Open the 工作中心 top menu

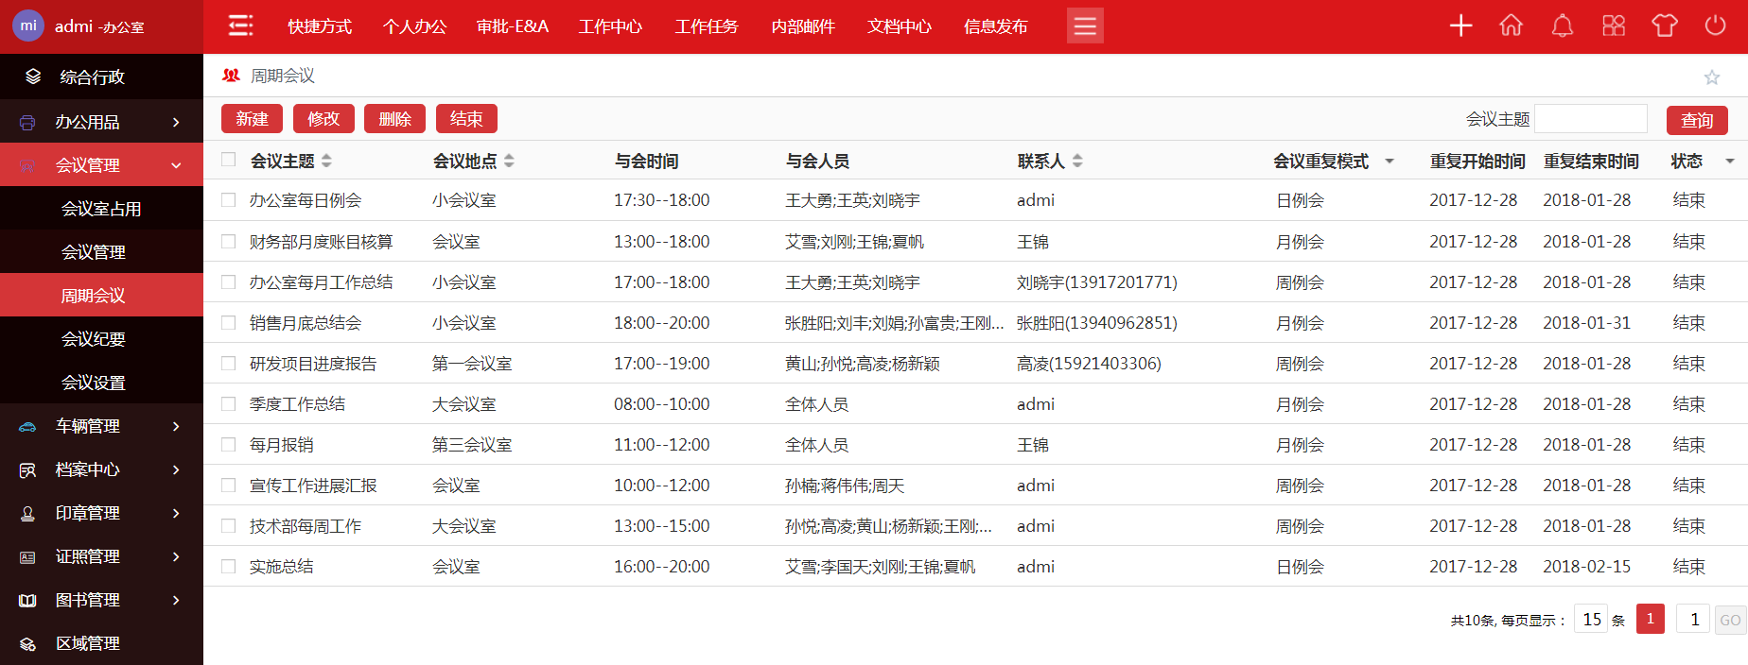point(610,26)
